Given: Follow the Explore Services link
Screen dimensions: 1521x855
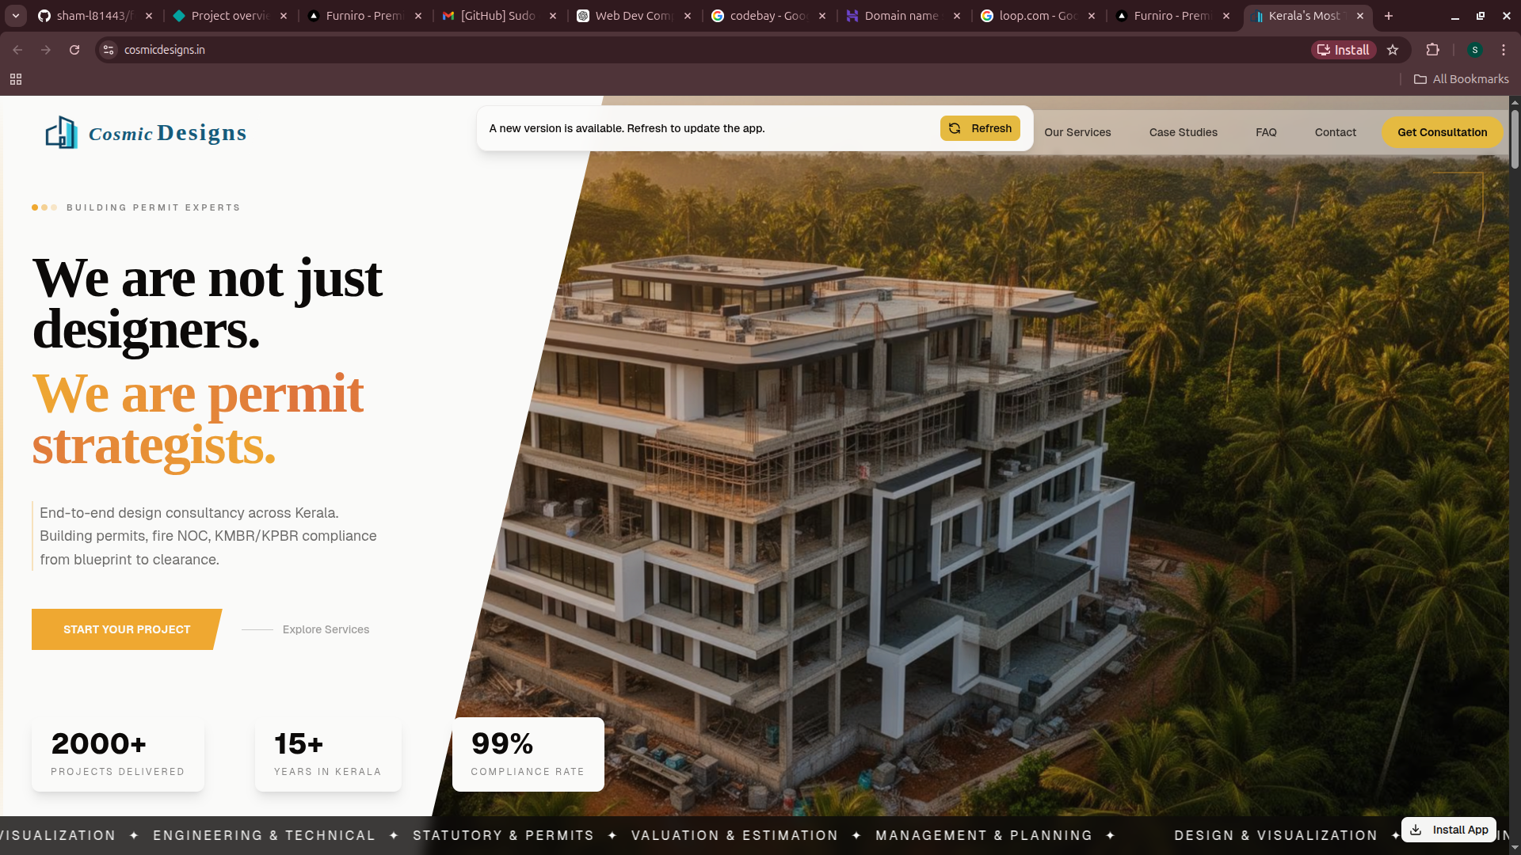Looking at the screenshot, I should [326, 629].
